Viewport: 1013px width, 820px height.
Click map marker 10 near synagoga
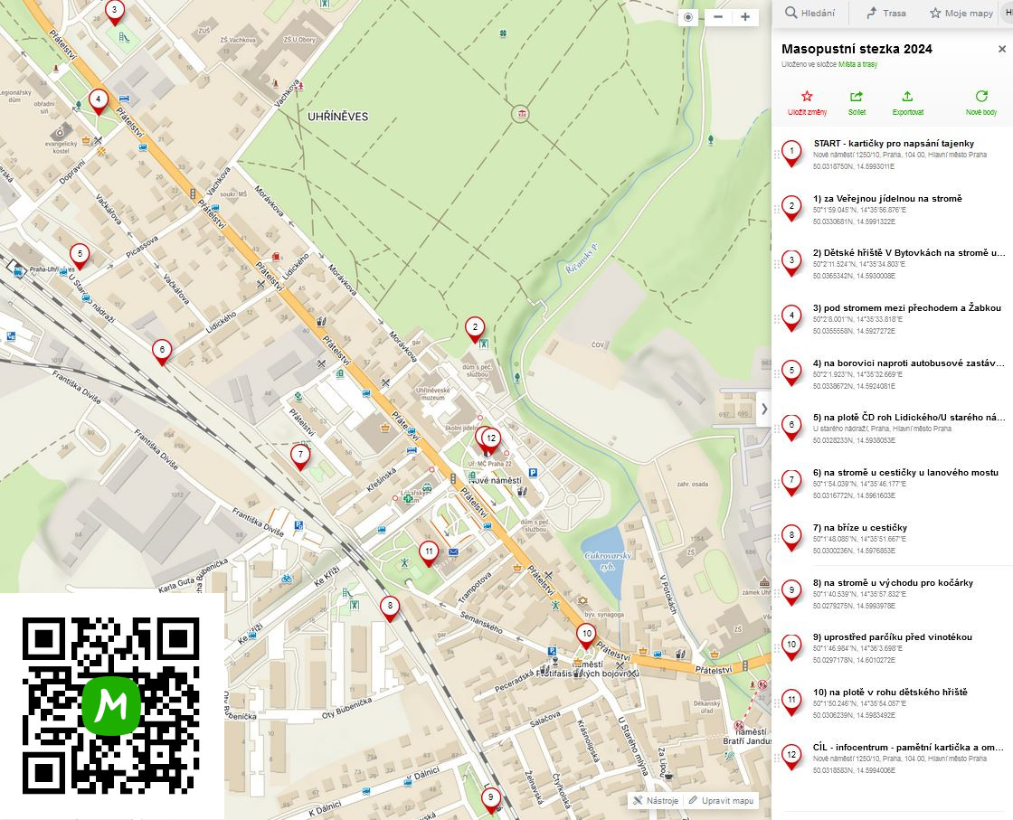tap(586, 636)
